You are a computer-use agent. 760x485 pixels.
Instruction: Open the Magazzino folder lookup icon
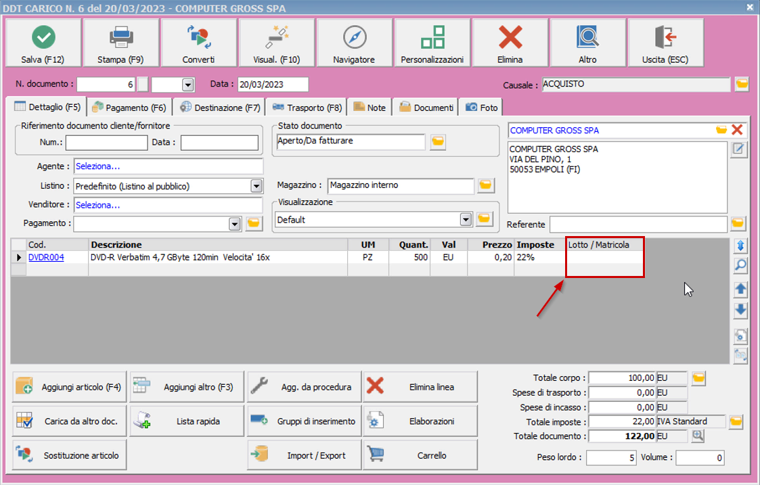(x=486, y=185)
